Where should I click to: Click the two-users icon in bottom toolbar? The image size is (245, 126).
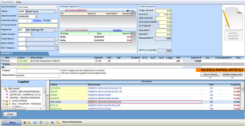pyautogui.click(x=25, y=123)
